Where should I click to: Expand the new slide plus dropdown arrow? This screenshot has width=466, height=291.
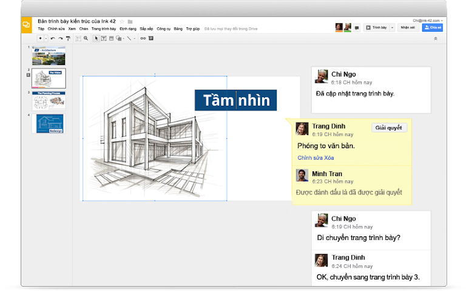click(46, 38)
